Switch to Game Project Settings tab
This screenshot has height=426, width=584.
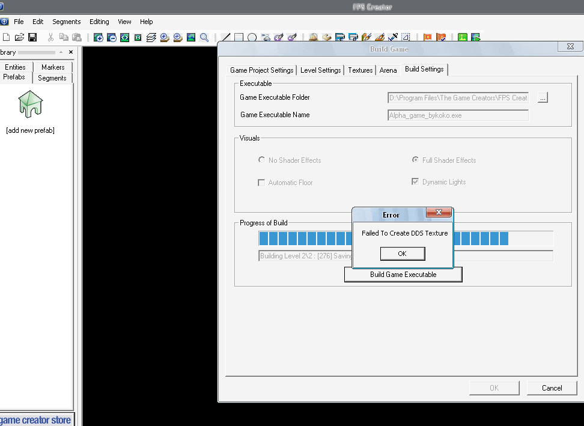261,70
